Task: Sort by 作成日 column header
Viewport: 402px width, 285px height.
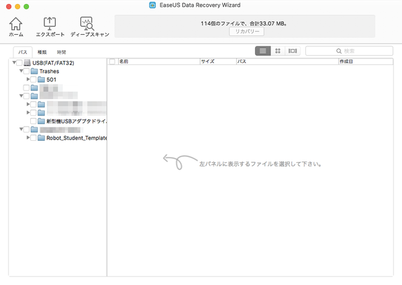Action: (x=366, y=62)
